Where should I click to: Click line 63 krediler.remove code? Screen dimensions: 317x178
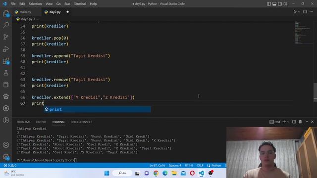pos(71,80)
